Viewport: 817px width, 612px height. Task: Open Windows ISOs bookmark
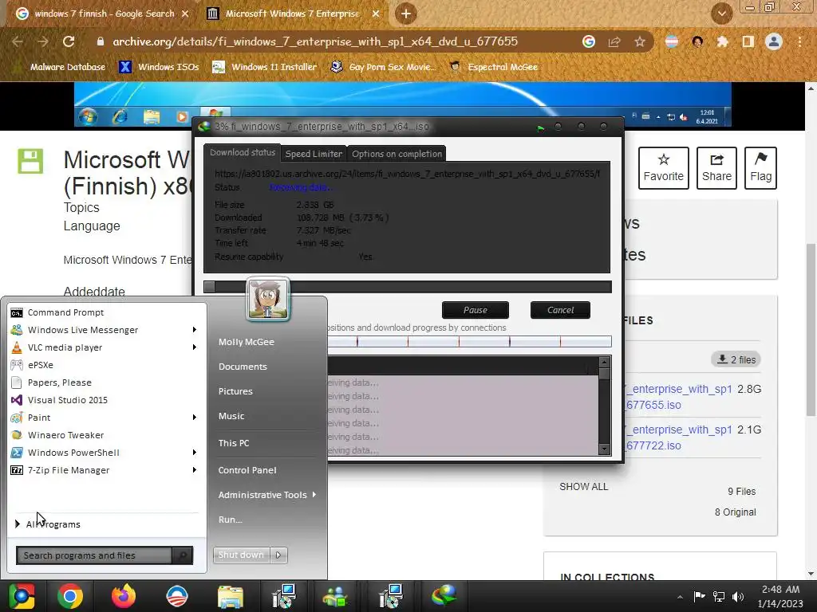pyautogui.click(x=159, y=67)
